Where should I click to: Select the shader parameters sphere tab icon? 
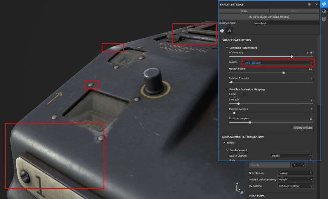pos(222,31)
